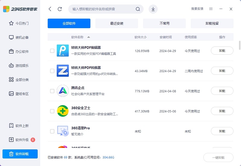This screenshot has height=166, width=241.
Task: Click the 360安全卫士 app icon
Action: [x=63, y=111]
